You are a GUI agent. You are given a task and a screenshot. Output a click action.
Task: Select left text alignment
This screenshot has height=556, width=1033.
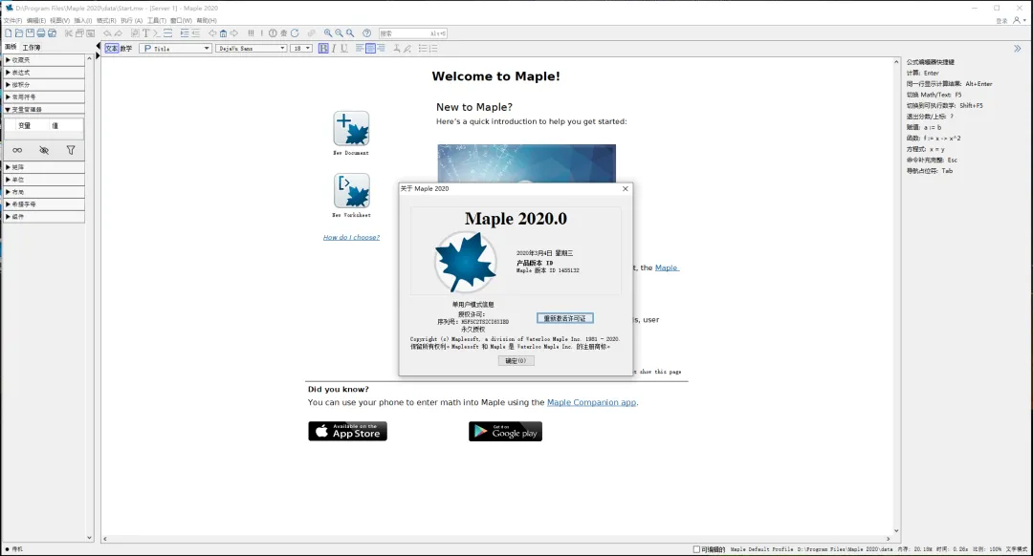point(360,48)
